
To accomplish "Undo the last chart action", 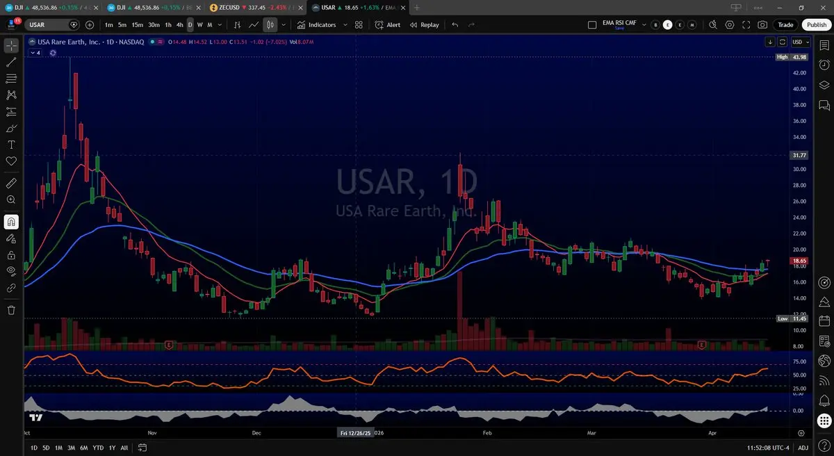I will tap(455, 25).
